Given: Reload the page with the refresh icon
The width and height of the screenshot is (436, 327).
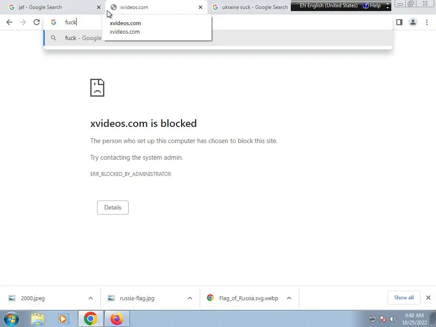Looking at the screenshot, I should [x=37, y=22].
